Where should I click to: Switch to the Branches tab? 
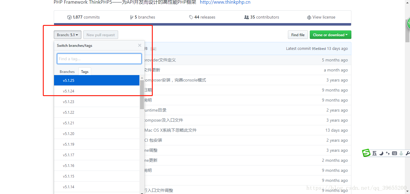click(x=67, y=72)
